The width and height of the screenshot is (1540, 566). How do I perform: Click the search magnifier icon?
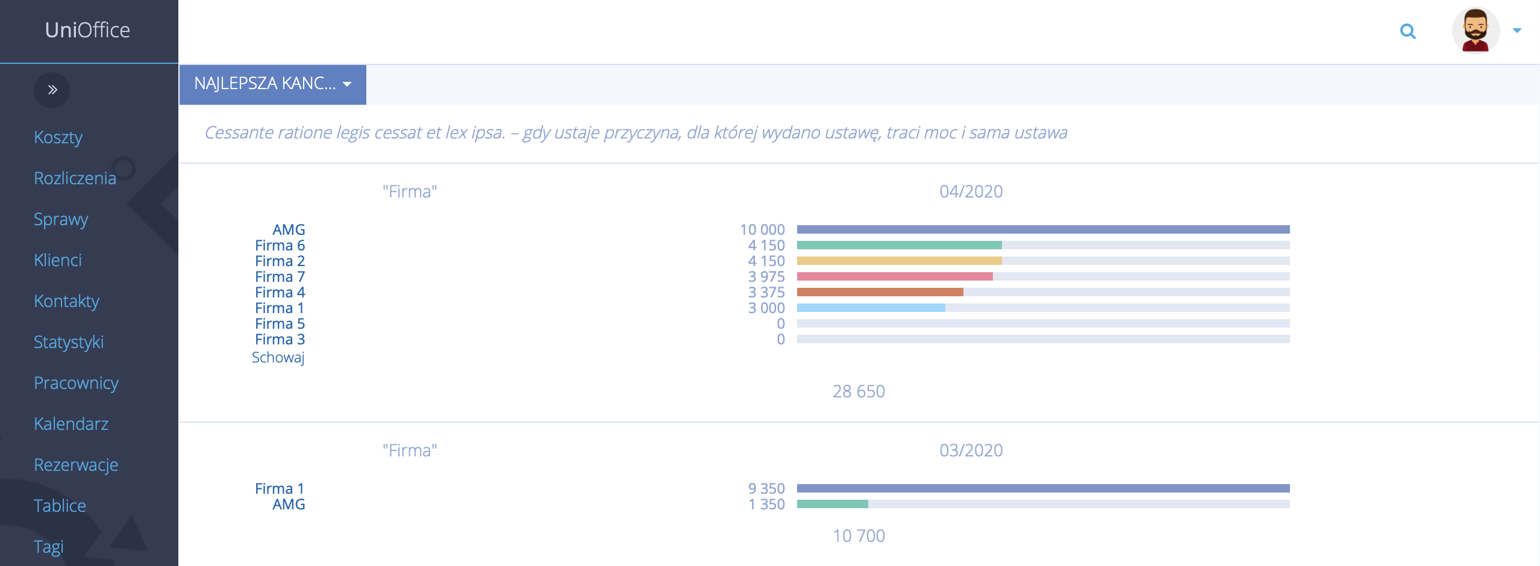(1407, 31)
